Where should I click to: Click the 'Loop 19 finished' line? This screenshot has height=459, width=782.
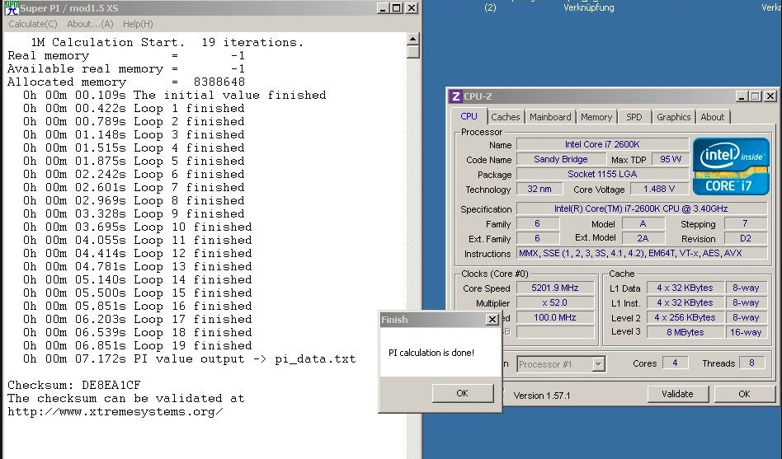pyautogui.click(x=137, y=346)
